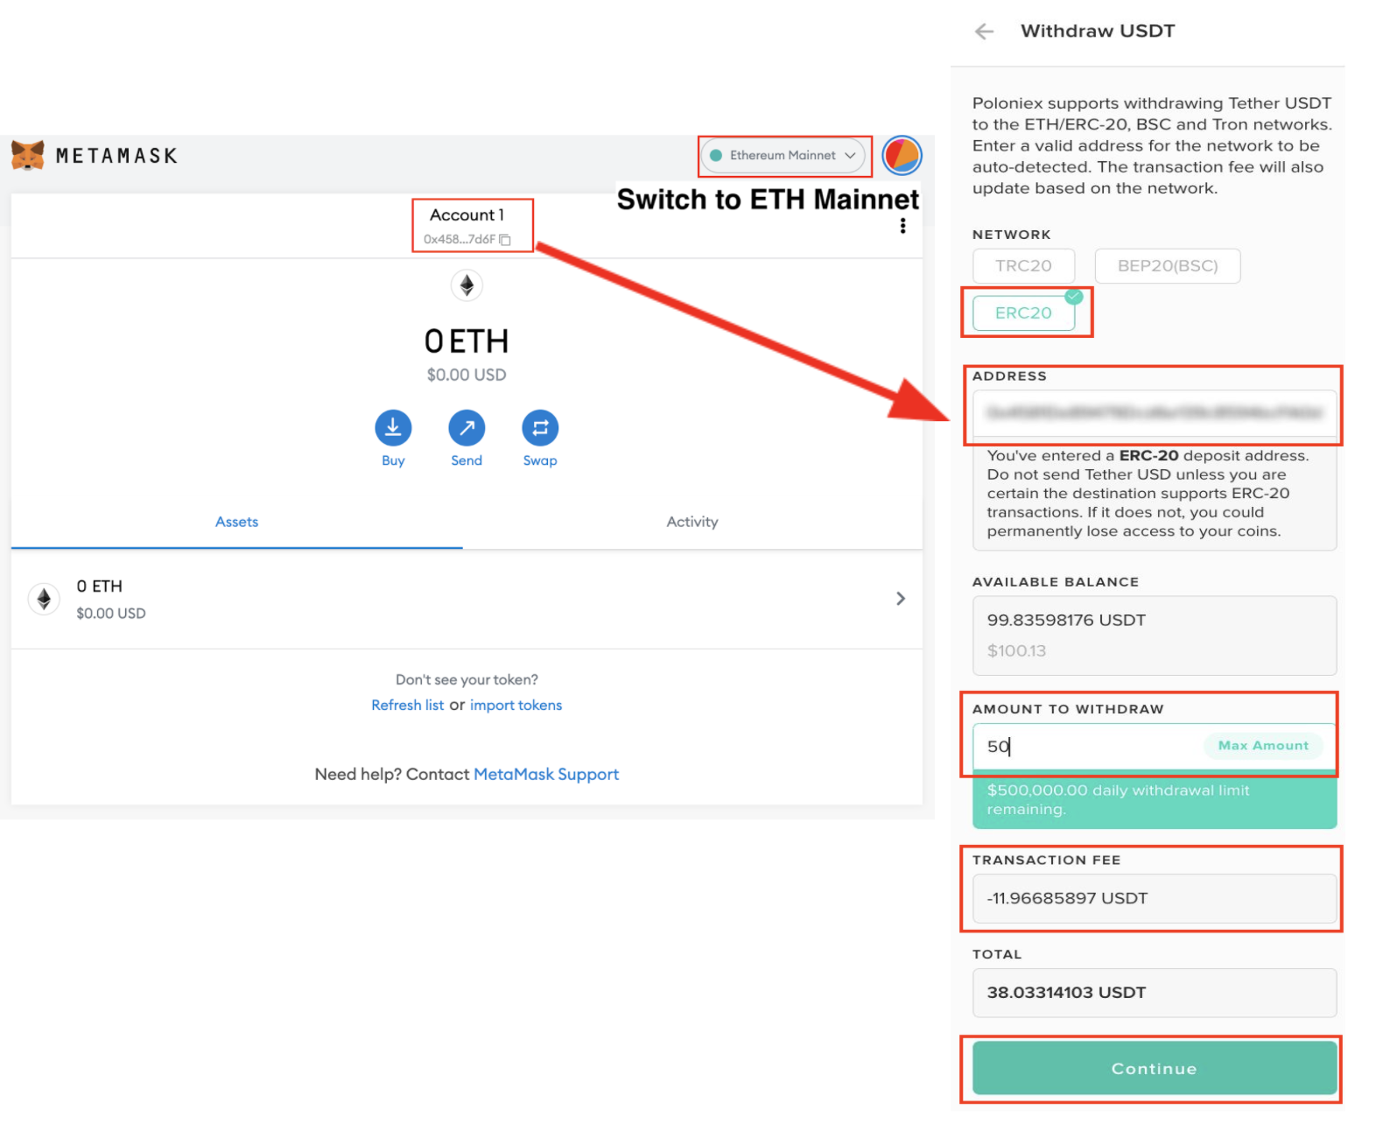Click the withdrawal address input field
The image size is (1383, 1124).
pyautogui.click(x=1155, y=413)
